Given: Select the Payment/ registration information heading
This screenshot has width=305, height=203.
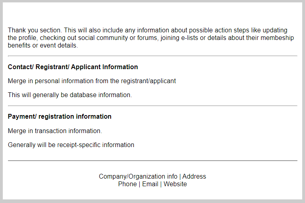Looking at the screenshot, I should click(x=59, y=117).
